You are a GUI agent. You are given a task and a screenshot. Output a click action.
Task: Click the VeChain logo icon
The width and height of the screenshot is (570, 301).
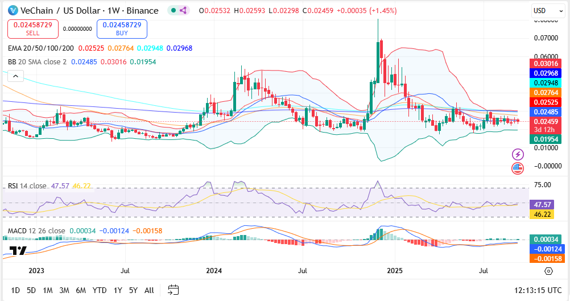13,11
